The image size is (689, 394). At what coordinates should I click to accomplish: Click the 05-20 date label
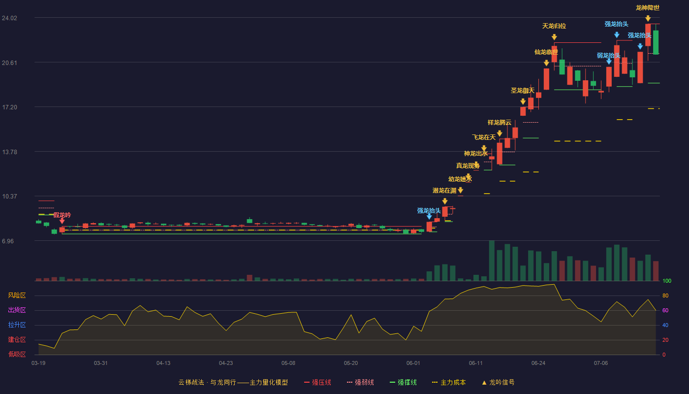(x=351, y=363)
